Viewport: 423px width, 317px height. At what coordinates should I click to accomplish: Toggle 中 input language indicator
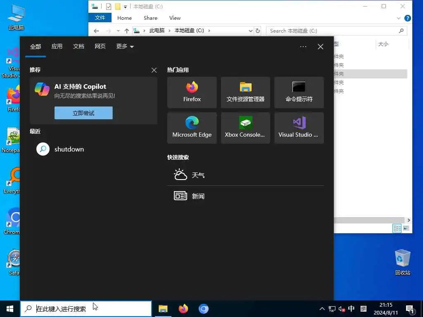pos(351,308)
